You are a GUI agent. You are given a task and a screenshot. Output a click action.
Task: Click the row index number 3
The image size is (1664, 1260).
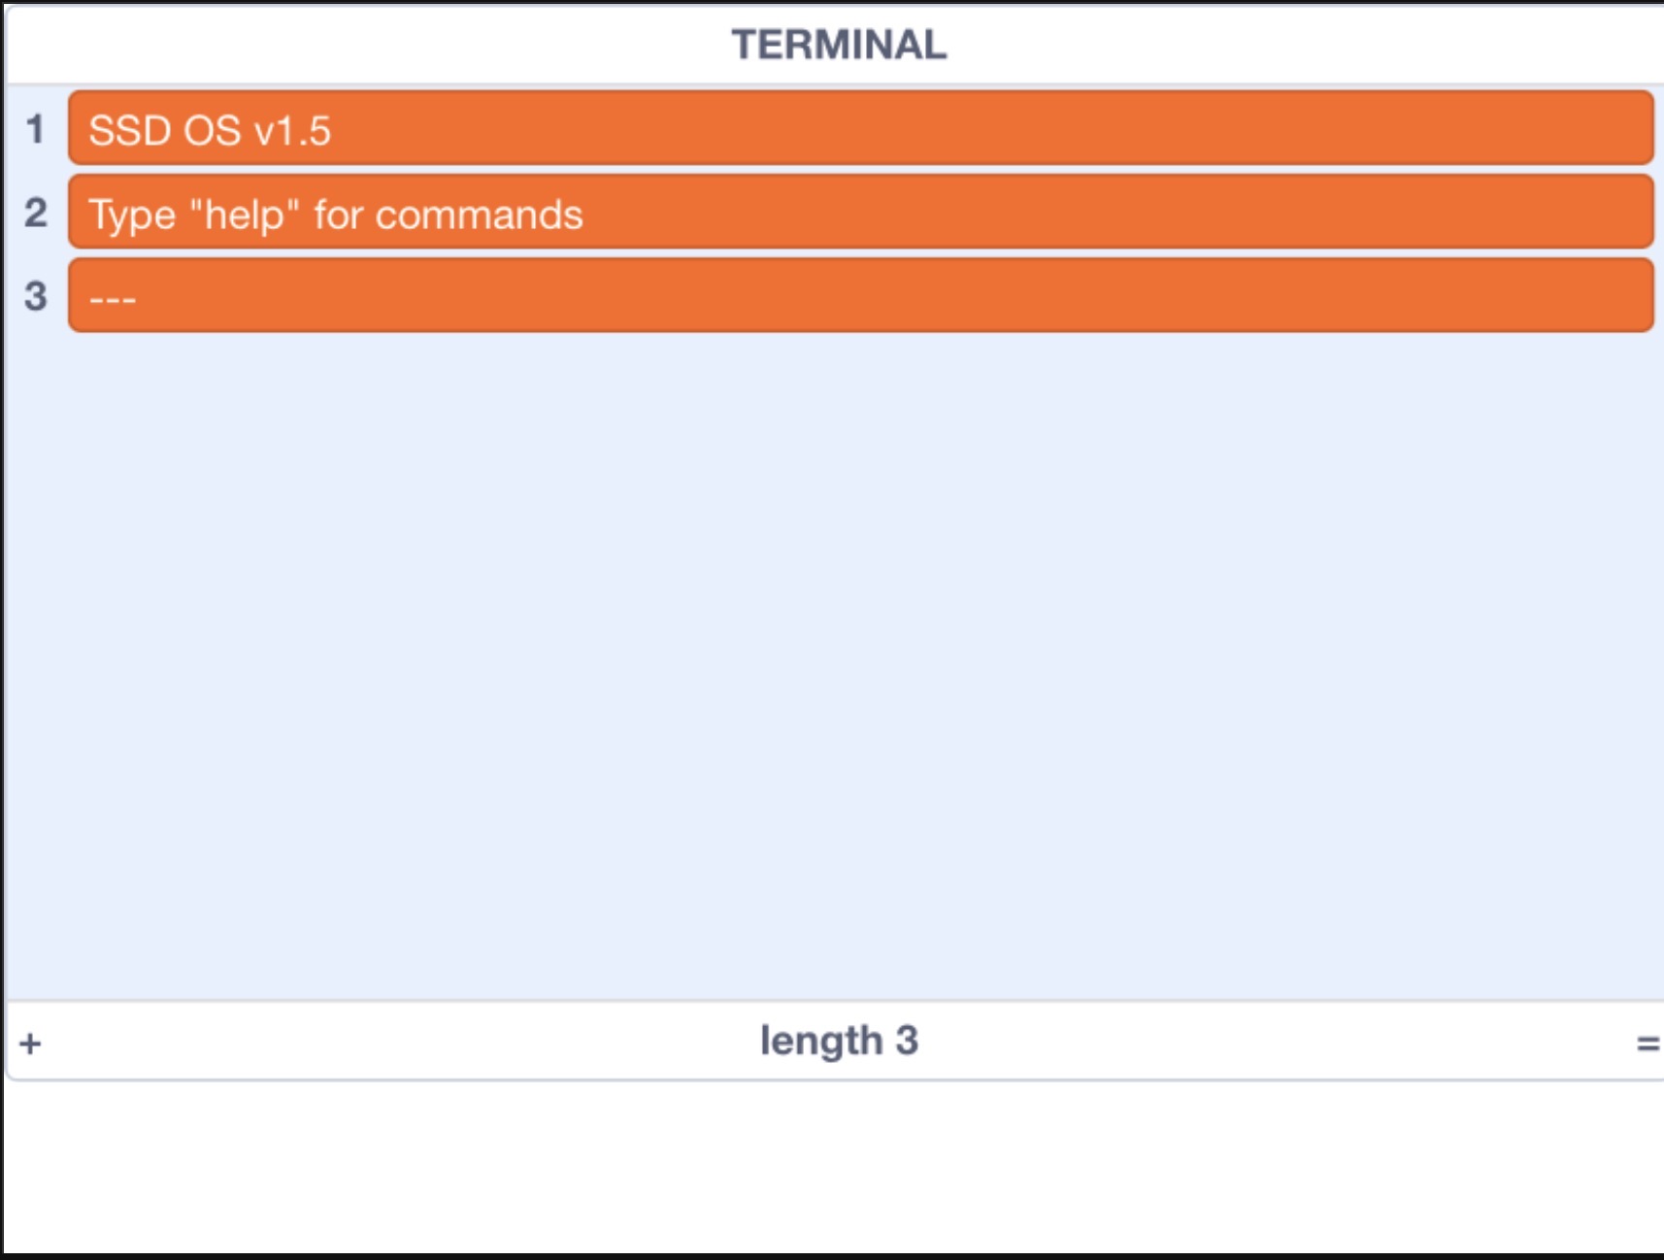click(36, 296)
